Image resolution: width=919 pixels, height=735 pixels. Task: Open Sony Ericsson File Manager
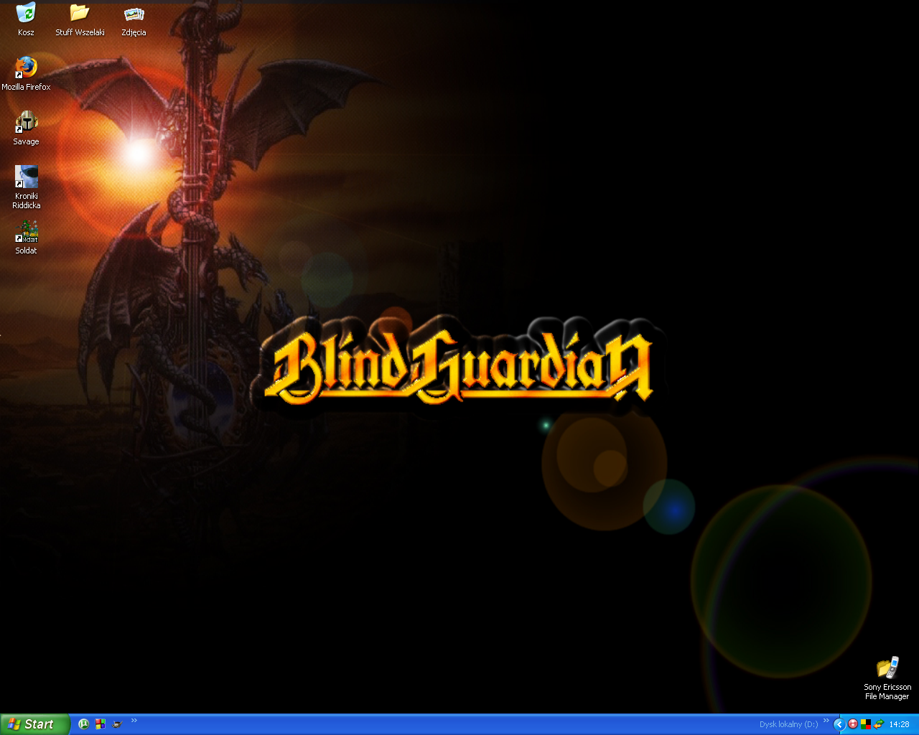click(887, 668)
